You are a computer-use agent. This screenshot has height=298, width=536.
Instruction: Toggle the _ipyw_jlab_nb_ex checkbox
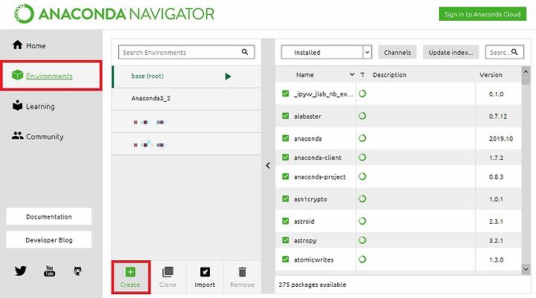(x=285, y=94)
